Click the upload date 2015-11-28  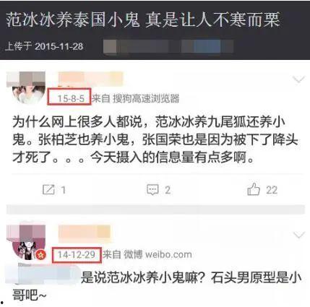[x=59, y=46]
